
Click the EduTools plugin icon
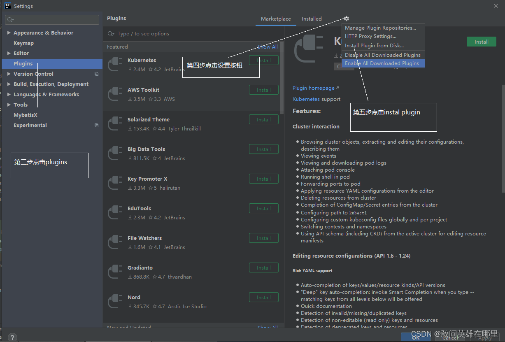click(115, 213)
